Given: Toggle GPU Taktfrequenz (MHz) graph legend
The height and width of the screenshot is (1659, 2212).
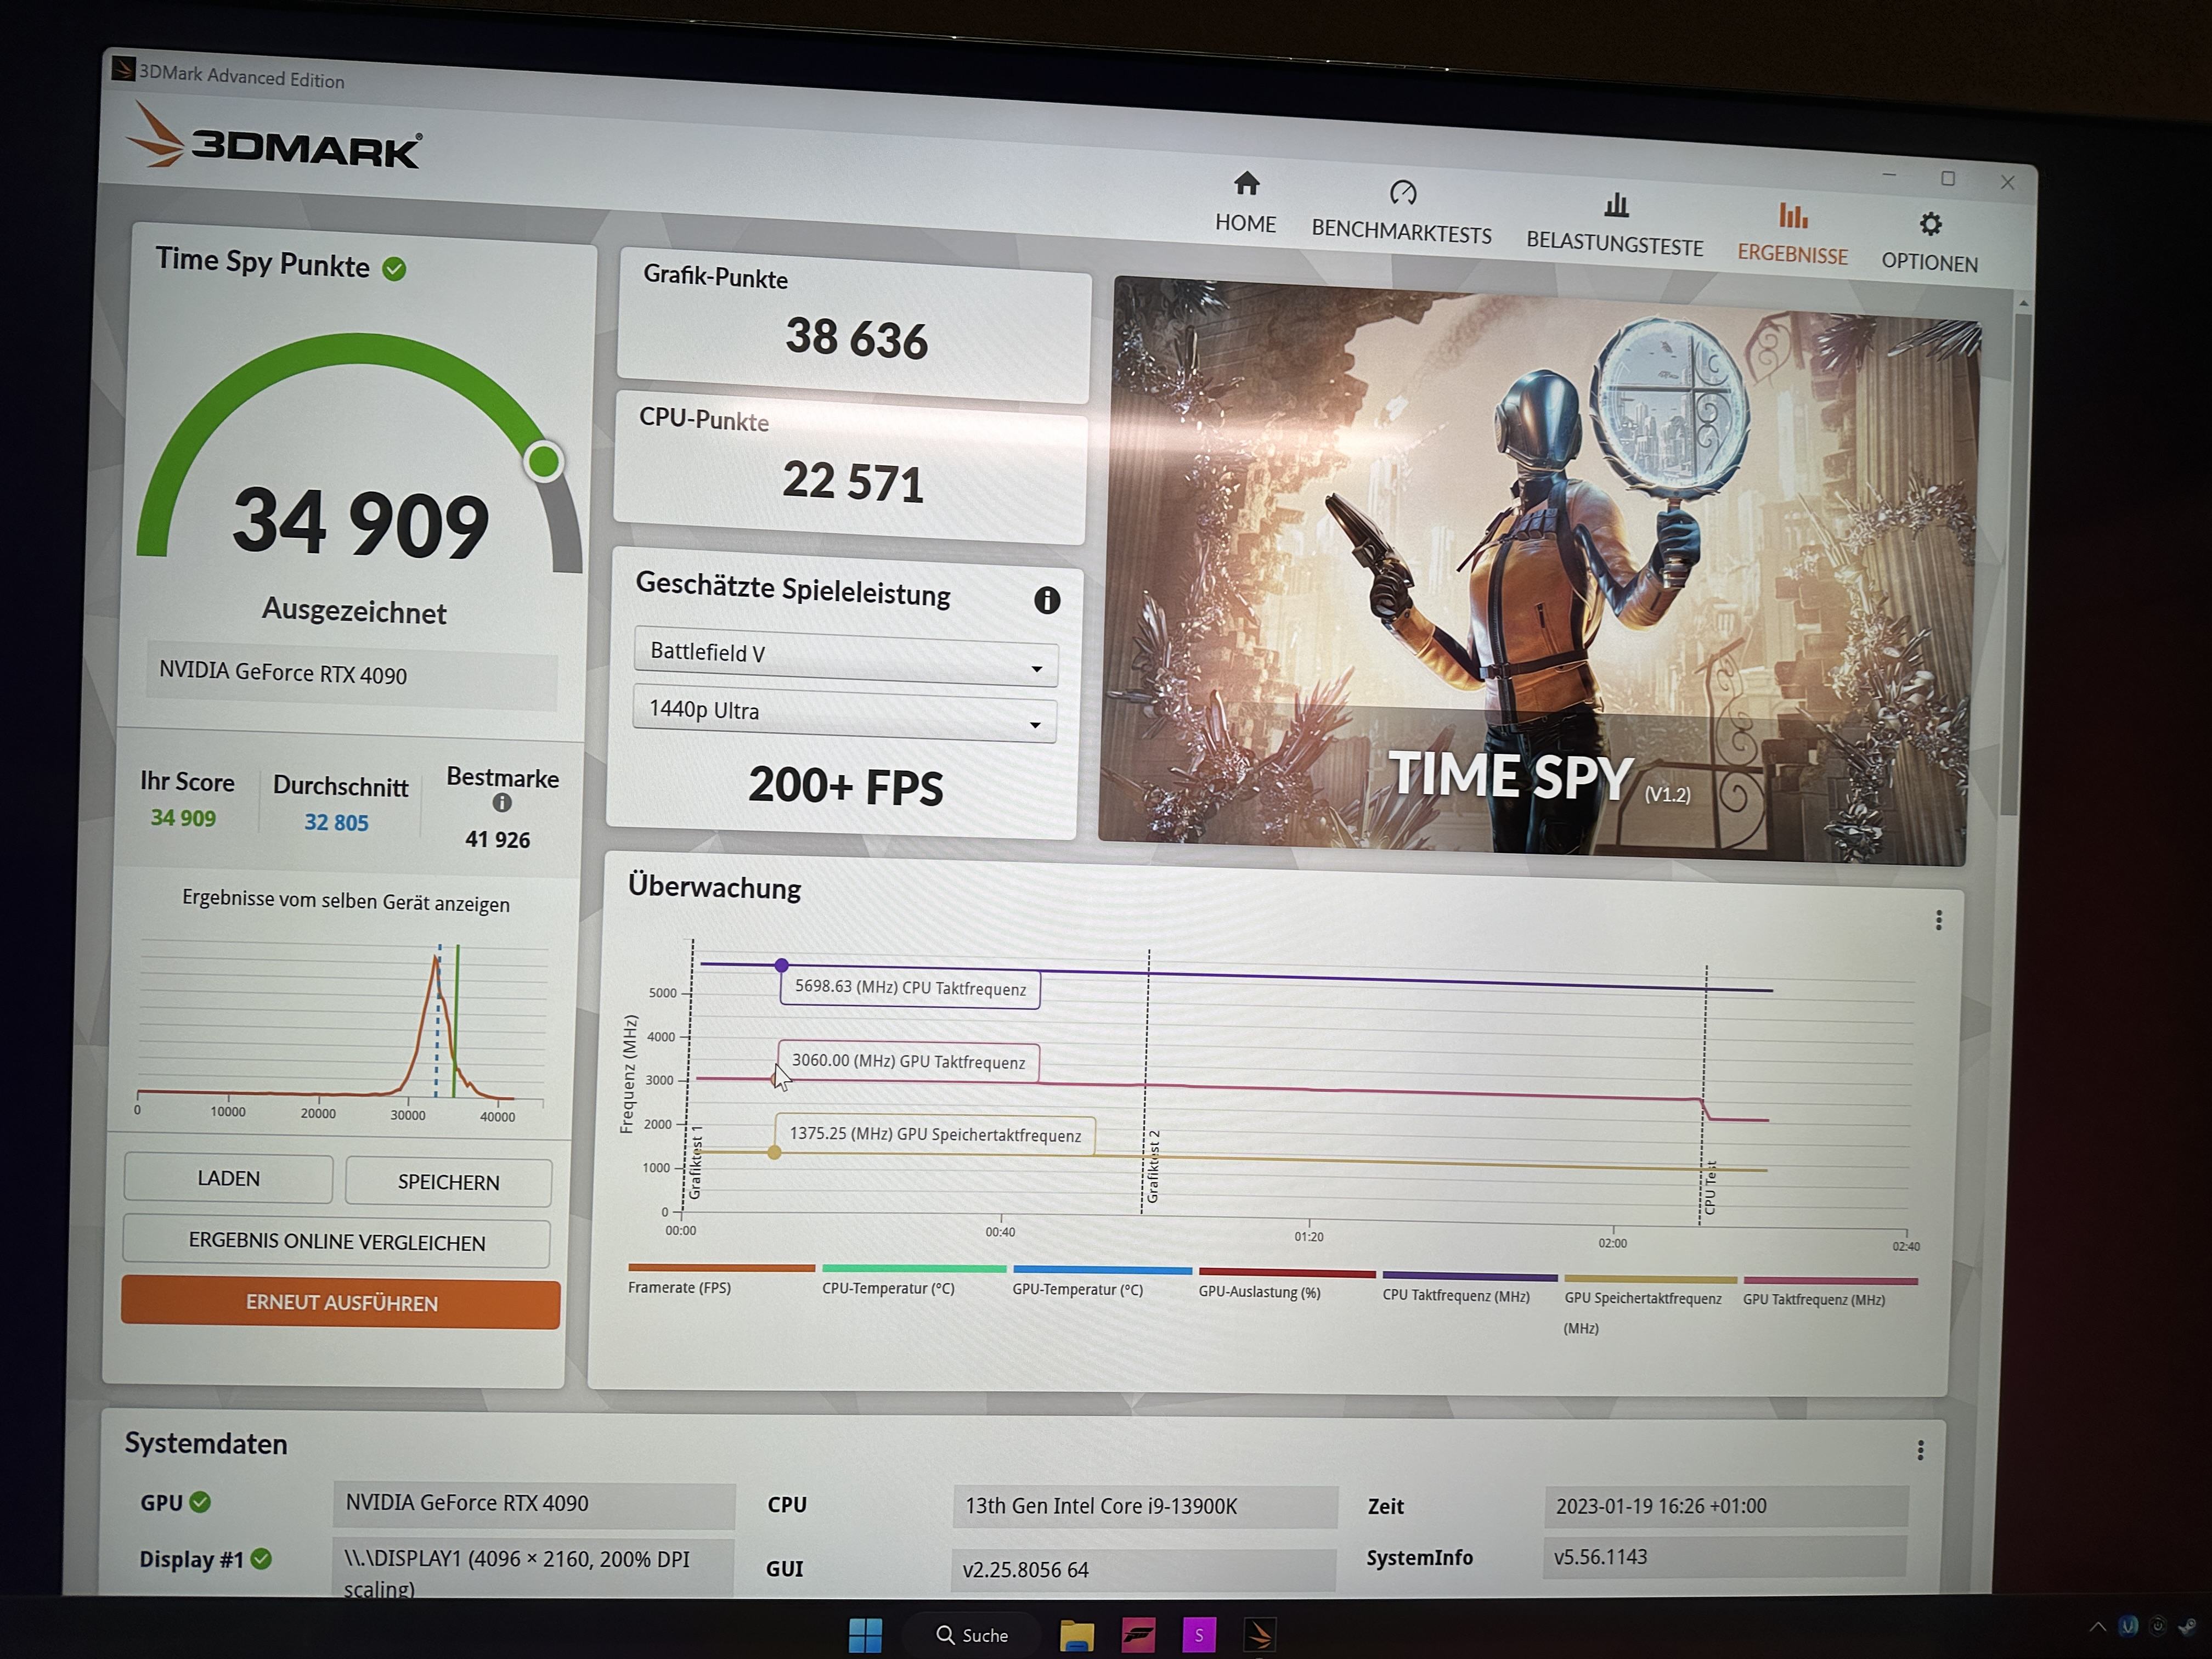Looking at the screenshot, I should 1830,1291.
